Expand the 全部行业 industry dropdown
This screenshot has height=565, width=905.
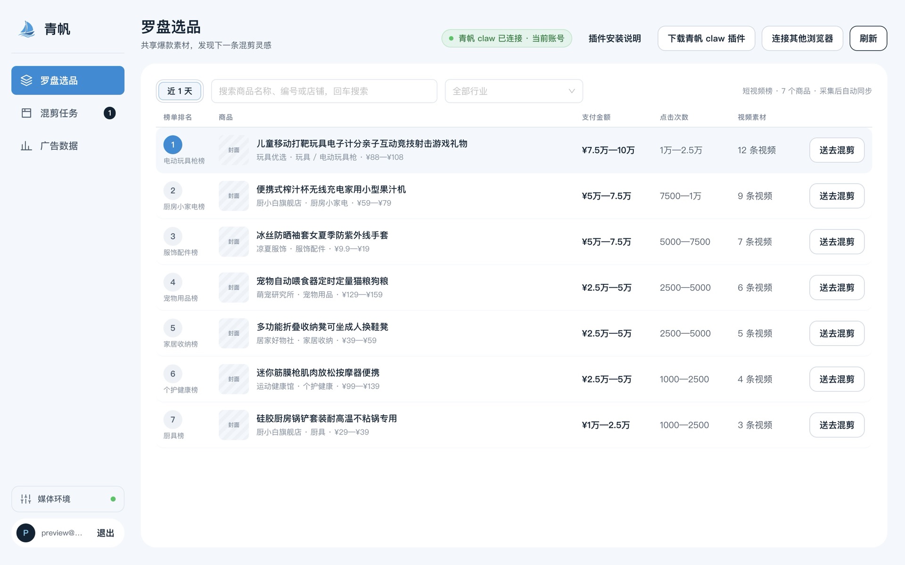tap(514, 91)
